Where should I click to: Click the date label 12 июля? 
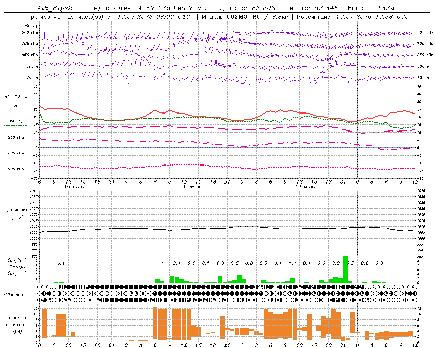tap(306, 187)
